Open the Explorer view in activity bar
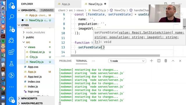186x105 pixels. (x=11, y=6)
